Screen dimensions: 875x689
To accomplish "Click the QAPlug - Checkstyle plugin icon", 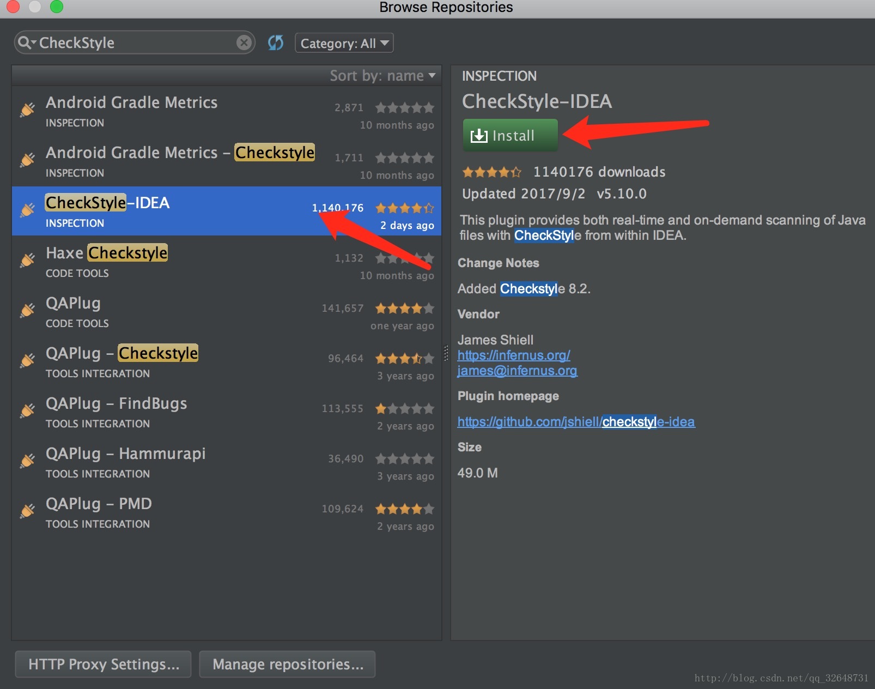I will coord(27,360).
